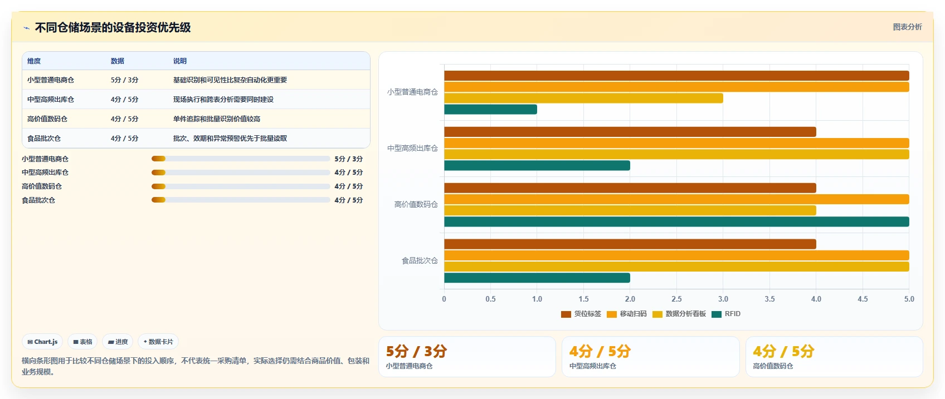Image resolution: width=945 pixels, height=399 pixels.
Task: Click the page title 不同仓储场景的设备投资优先级
Action: (x=113, y=27)
